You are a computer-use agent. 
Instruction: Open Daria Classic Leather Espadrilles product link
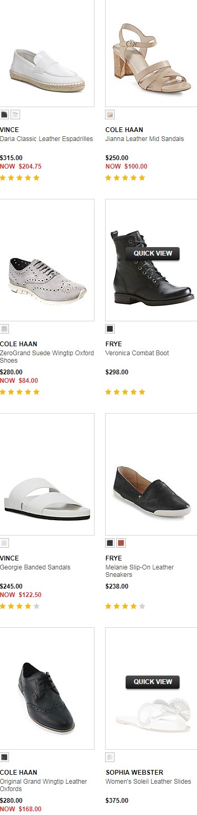coord(46,139)
